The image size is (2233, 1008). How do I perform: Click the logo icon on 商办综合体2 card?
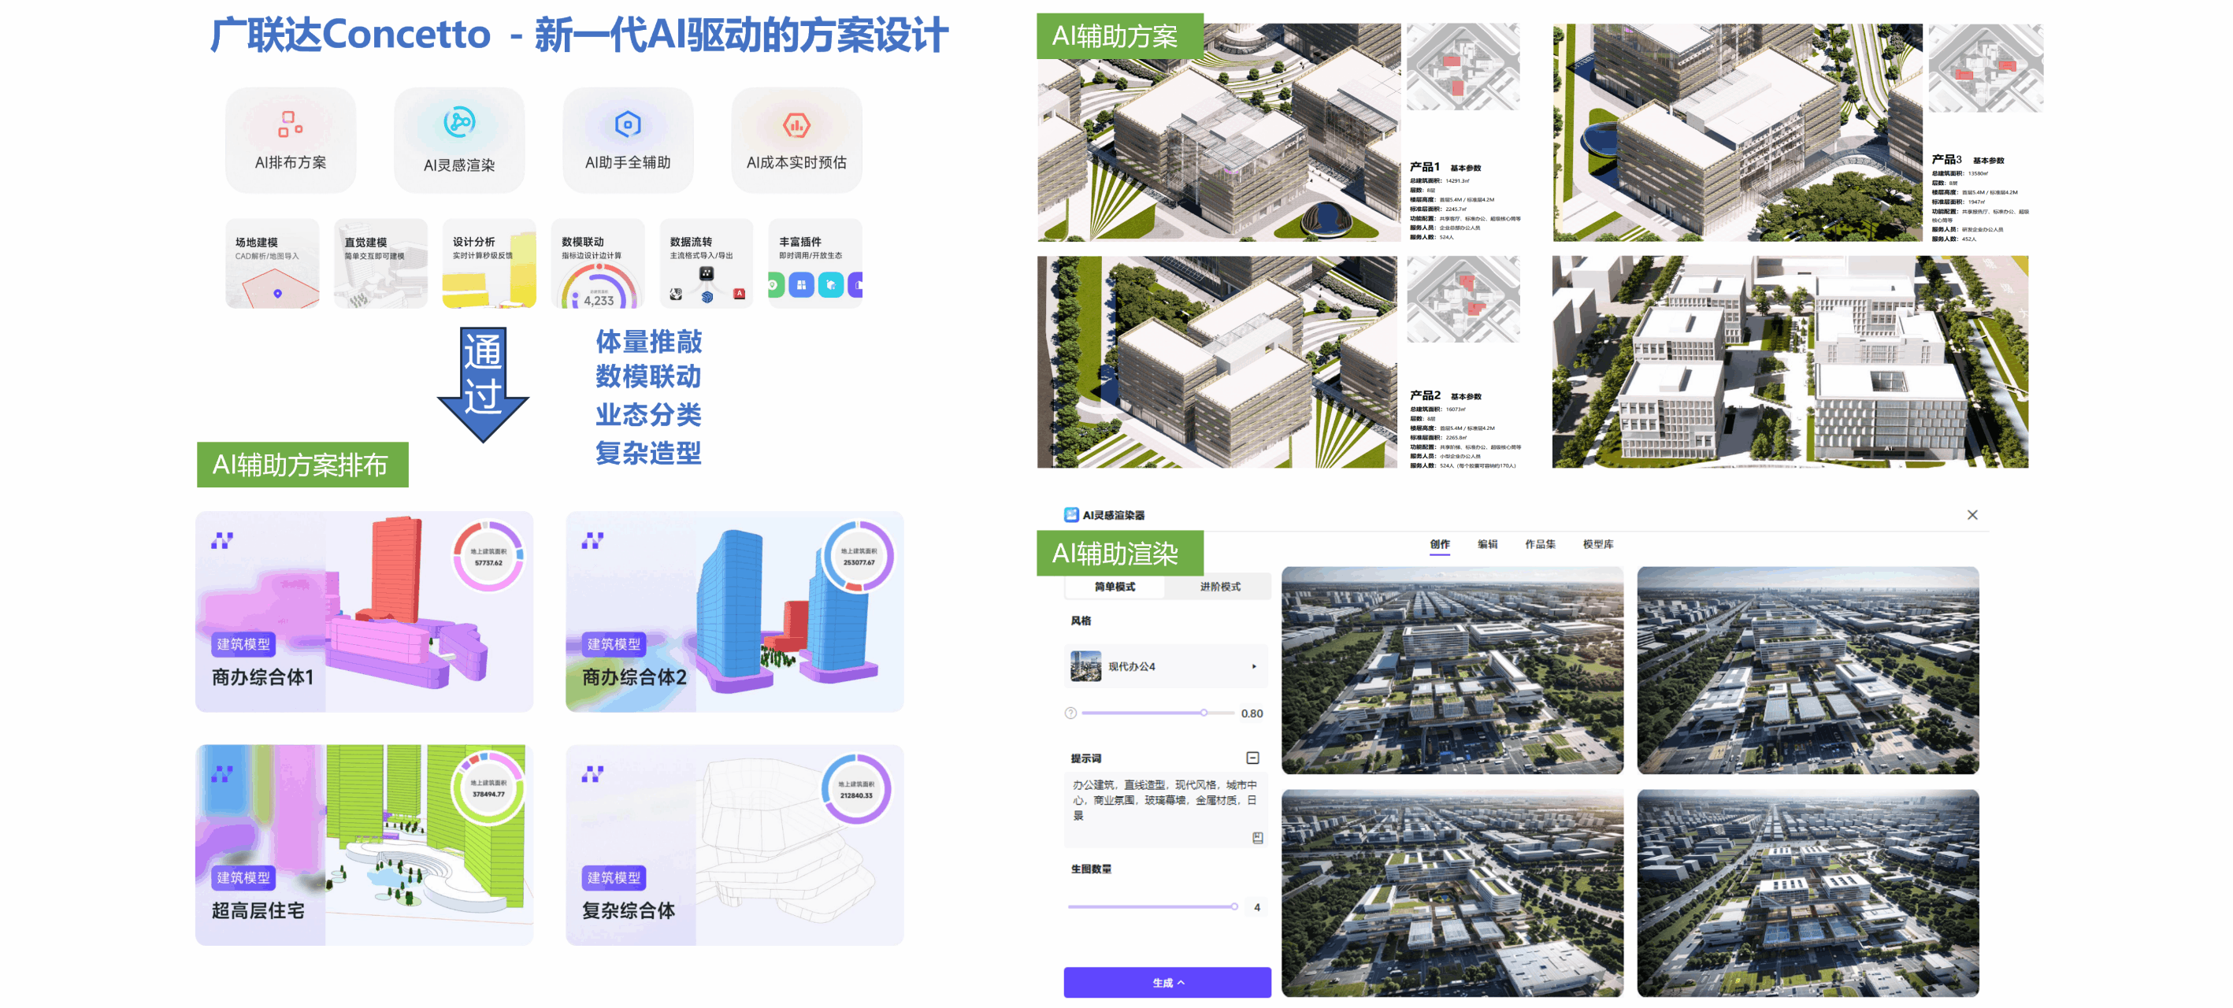[x=593, y=541]
